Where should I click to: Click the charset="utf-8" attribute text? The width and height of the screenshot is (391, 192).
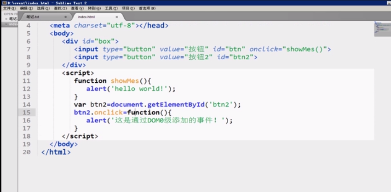coord(104,25)
